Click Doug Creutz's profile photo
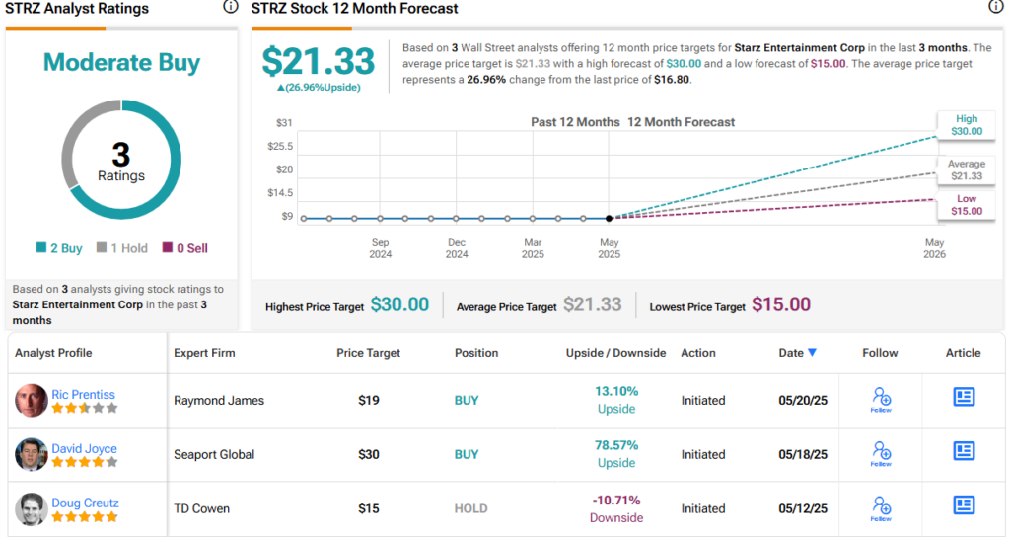 click(32, 509)
